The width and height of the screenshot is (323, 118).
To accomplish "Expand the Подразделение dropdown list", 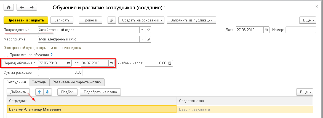I will 142,30.
